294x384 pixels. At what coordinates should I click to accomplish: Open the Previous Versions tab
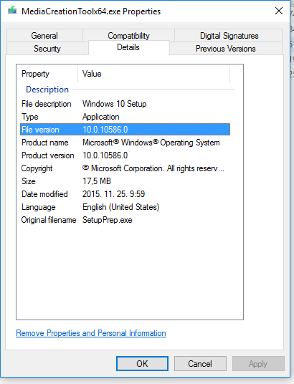pos(226,49)
